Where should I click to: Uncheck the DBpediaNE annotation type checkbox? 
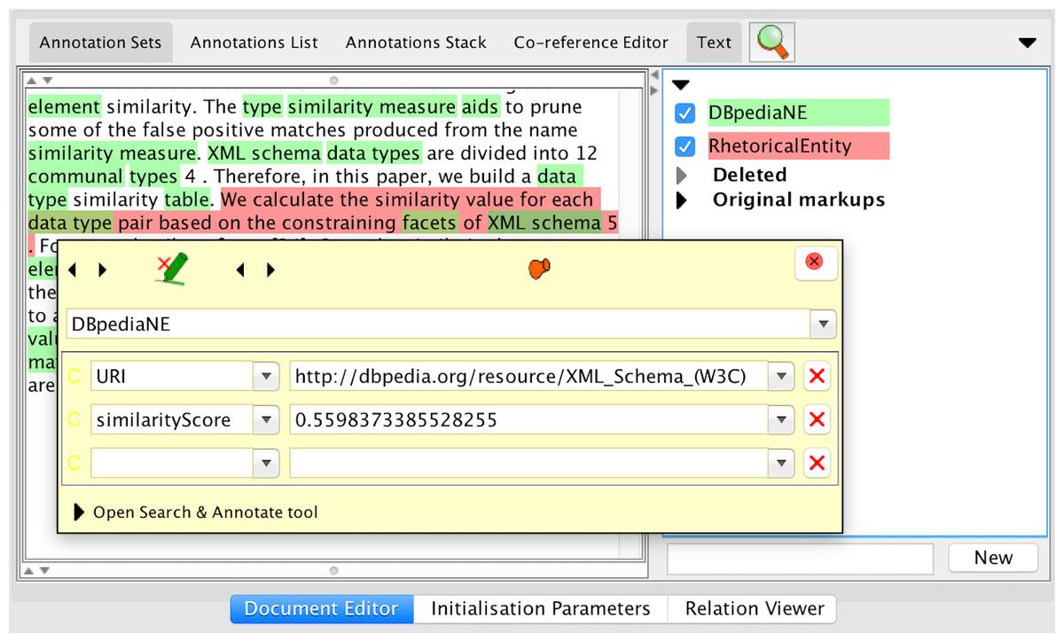685,114
